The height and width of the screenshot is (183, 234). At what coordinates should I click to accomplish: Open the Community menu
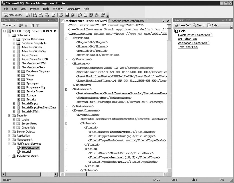coord(73,9)
